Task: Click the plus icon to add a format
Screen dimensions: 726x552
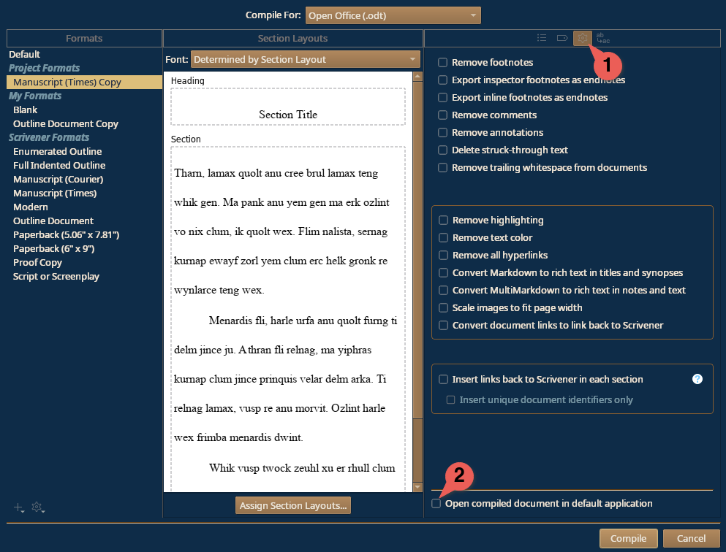Action: click(x=18, y=507)
